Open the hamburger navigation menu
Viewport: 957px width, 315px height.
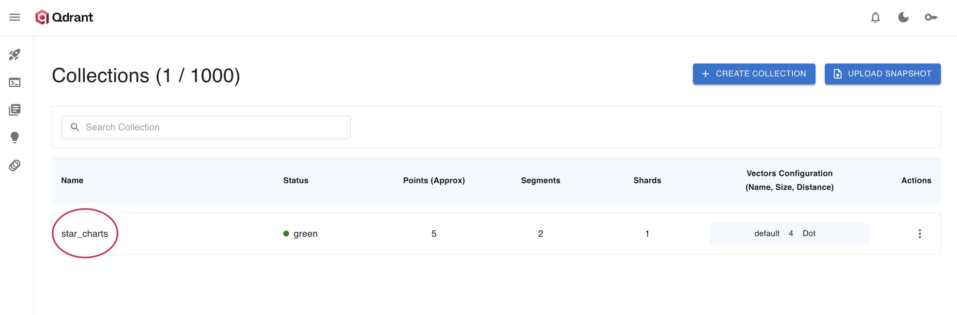[14, 17]
